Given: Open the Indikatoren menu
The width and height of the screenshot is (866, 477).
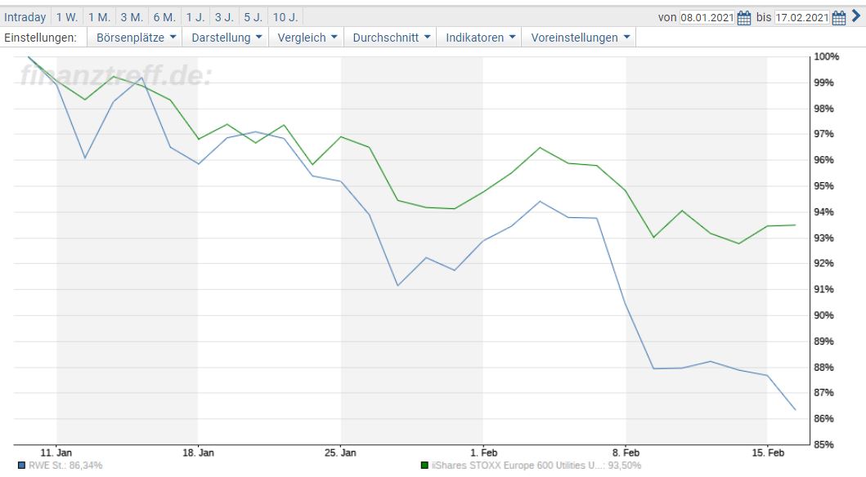Looking at the screenshot, I should click(478, 37).
